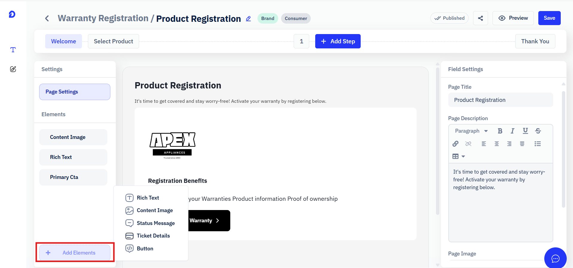Click the share icon near Preview

click(x=480, y=18)
